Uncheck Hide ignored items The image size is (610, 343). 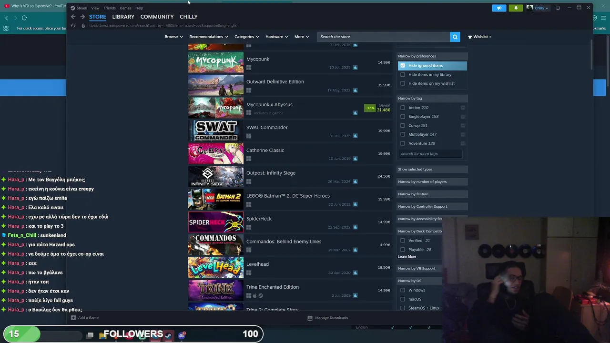[403, 66]
